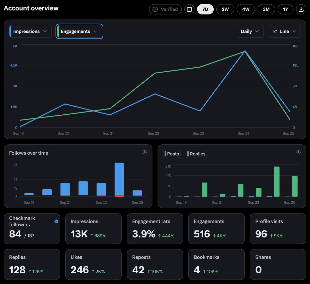Screen dimensions: 310x284
Task: Open the Line chart type dropdown
Action: (x=285, y=31)
